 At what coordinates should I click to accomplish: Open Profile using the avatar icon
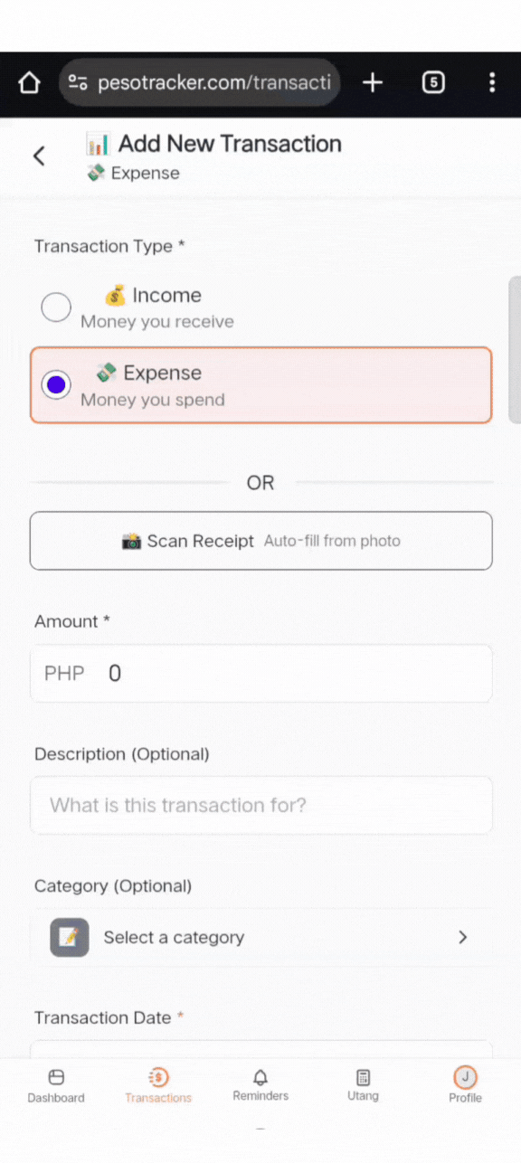point(465,1077)
